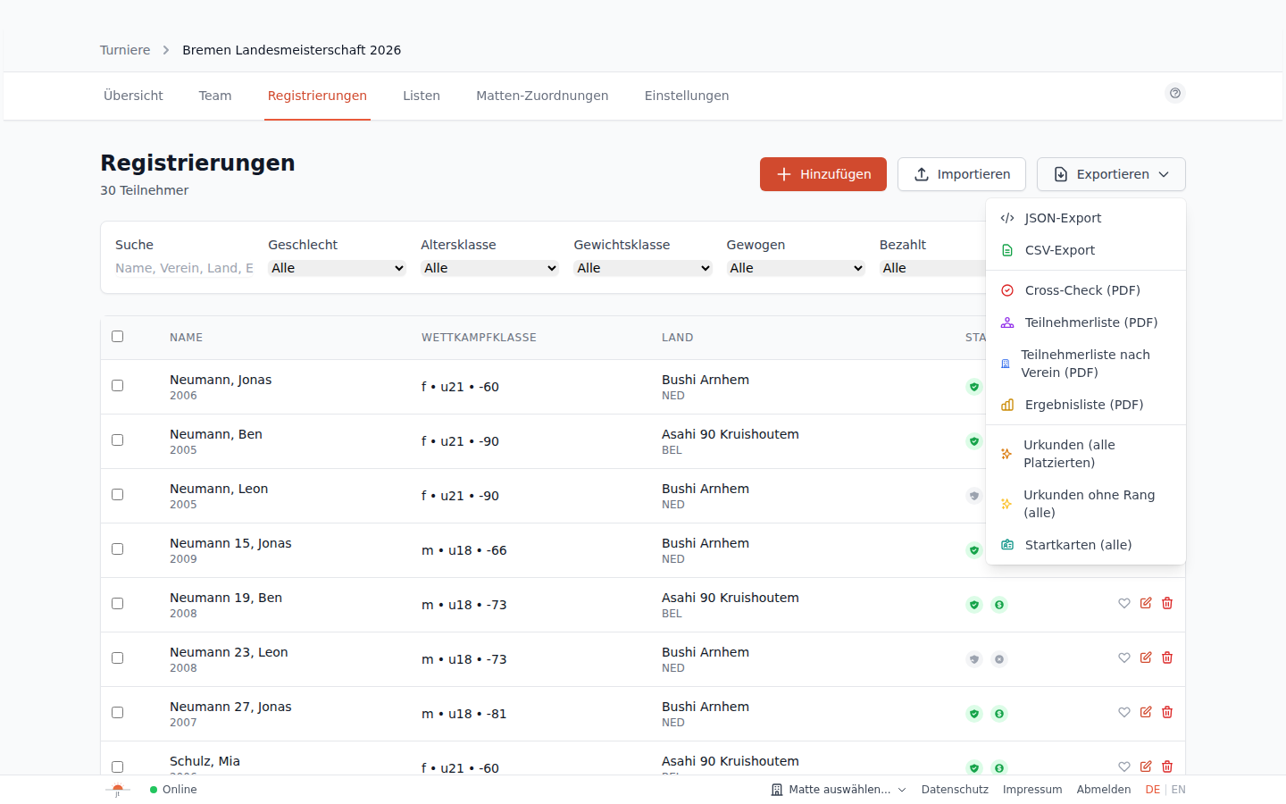Choose JSON-Export from the export menu

(x=1086, y=218)
